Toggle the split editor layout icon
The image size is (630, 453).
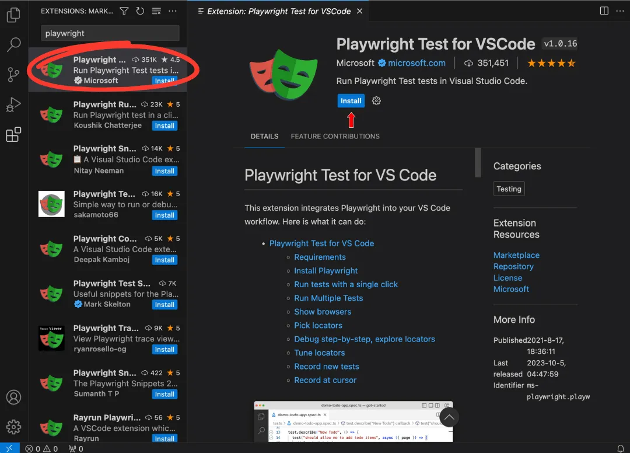[604, 11]
